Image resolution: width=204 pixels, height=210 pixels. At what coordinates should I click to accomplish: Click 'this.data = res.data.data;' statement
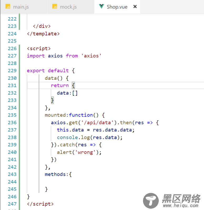(x=96, y=130)
